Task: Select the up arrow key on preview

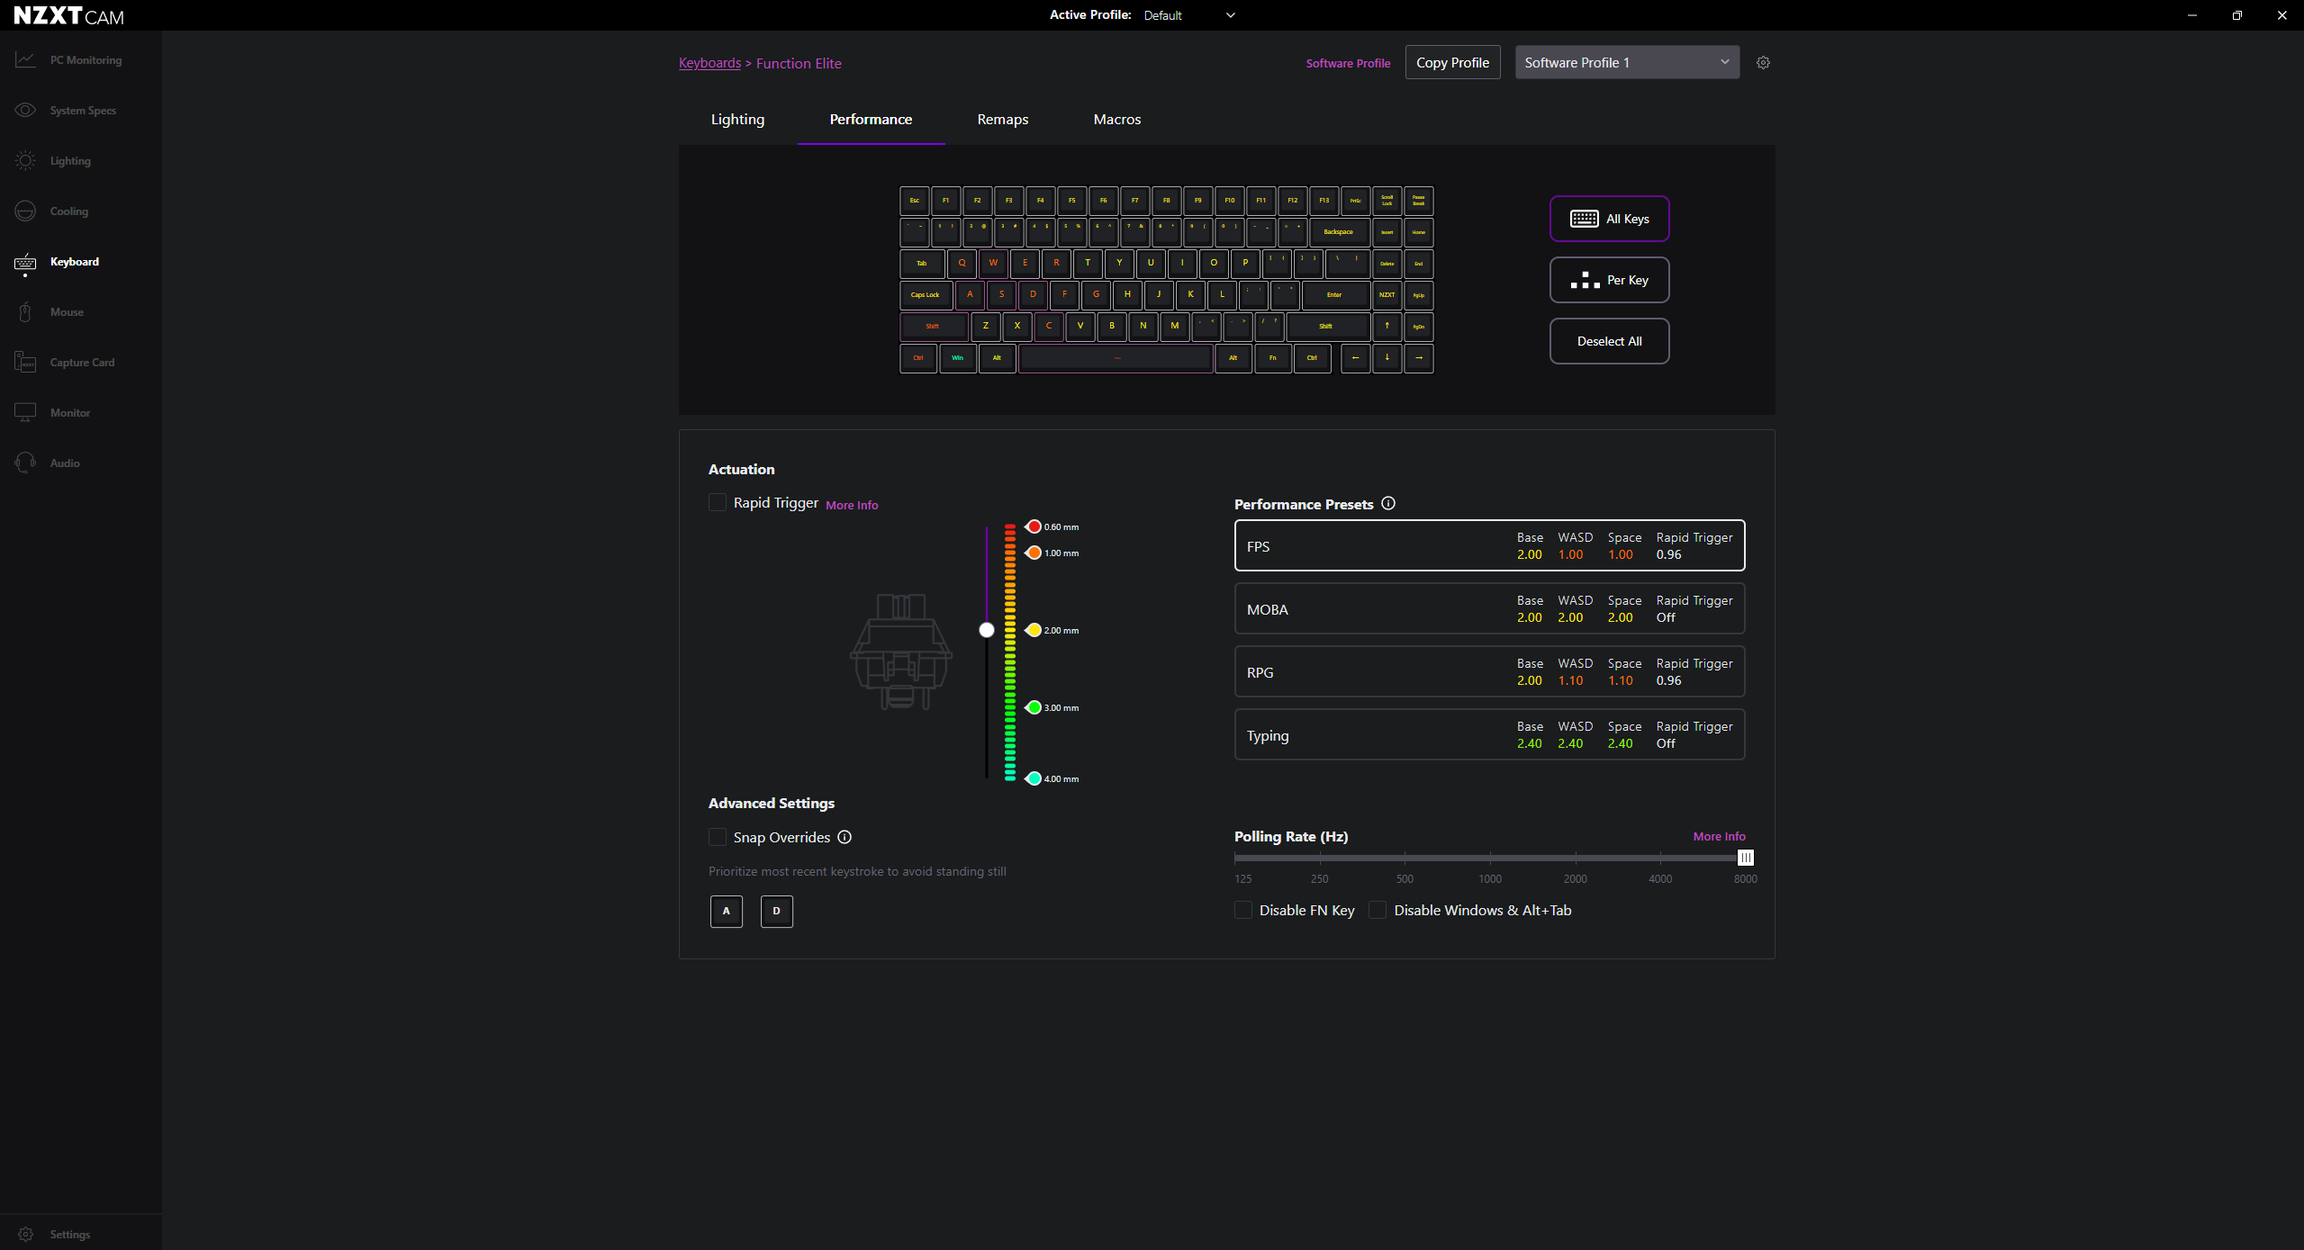Action: [1387, 327]
